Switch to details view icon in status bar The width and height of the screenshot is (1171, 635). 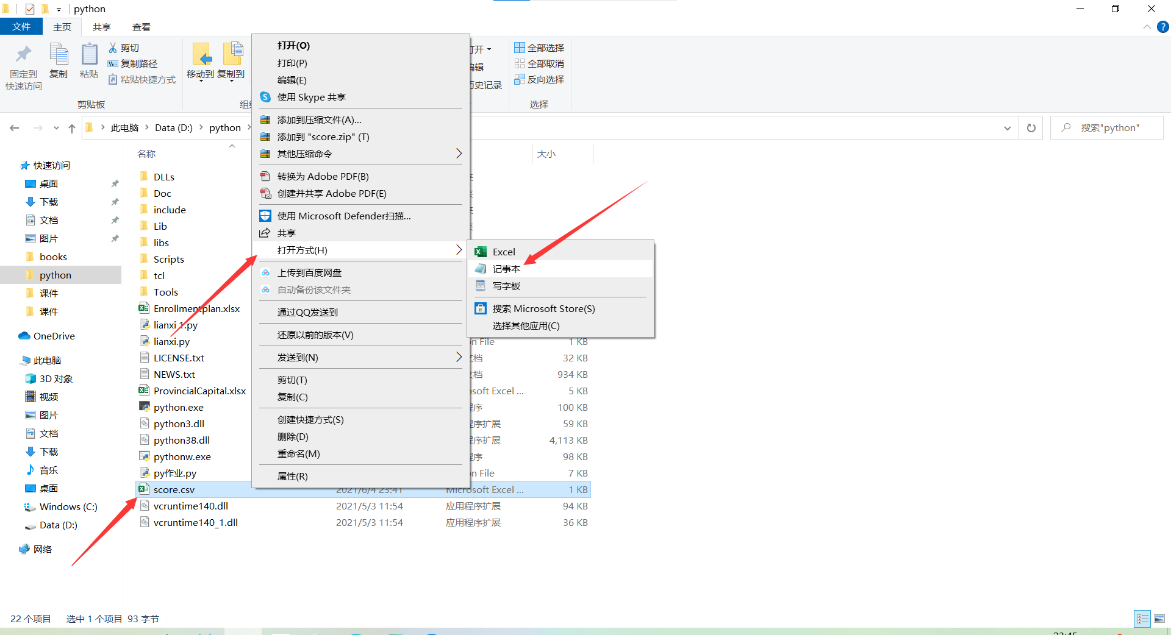(1142, 619)
